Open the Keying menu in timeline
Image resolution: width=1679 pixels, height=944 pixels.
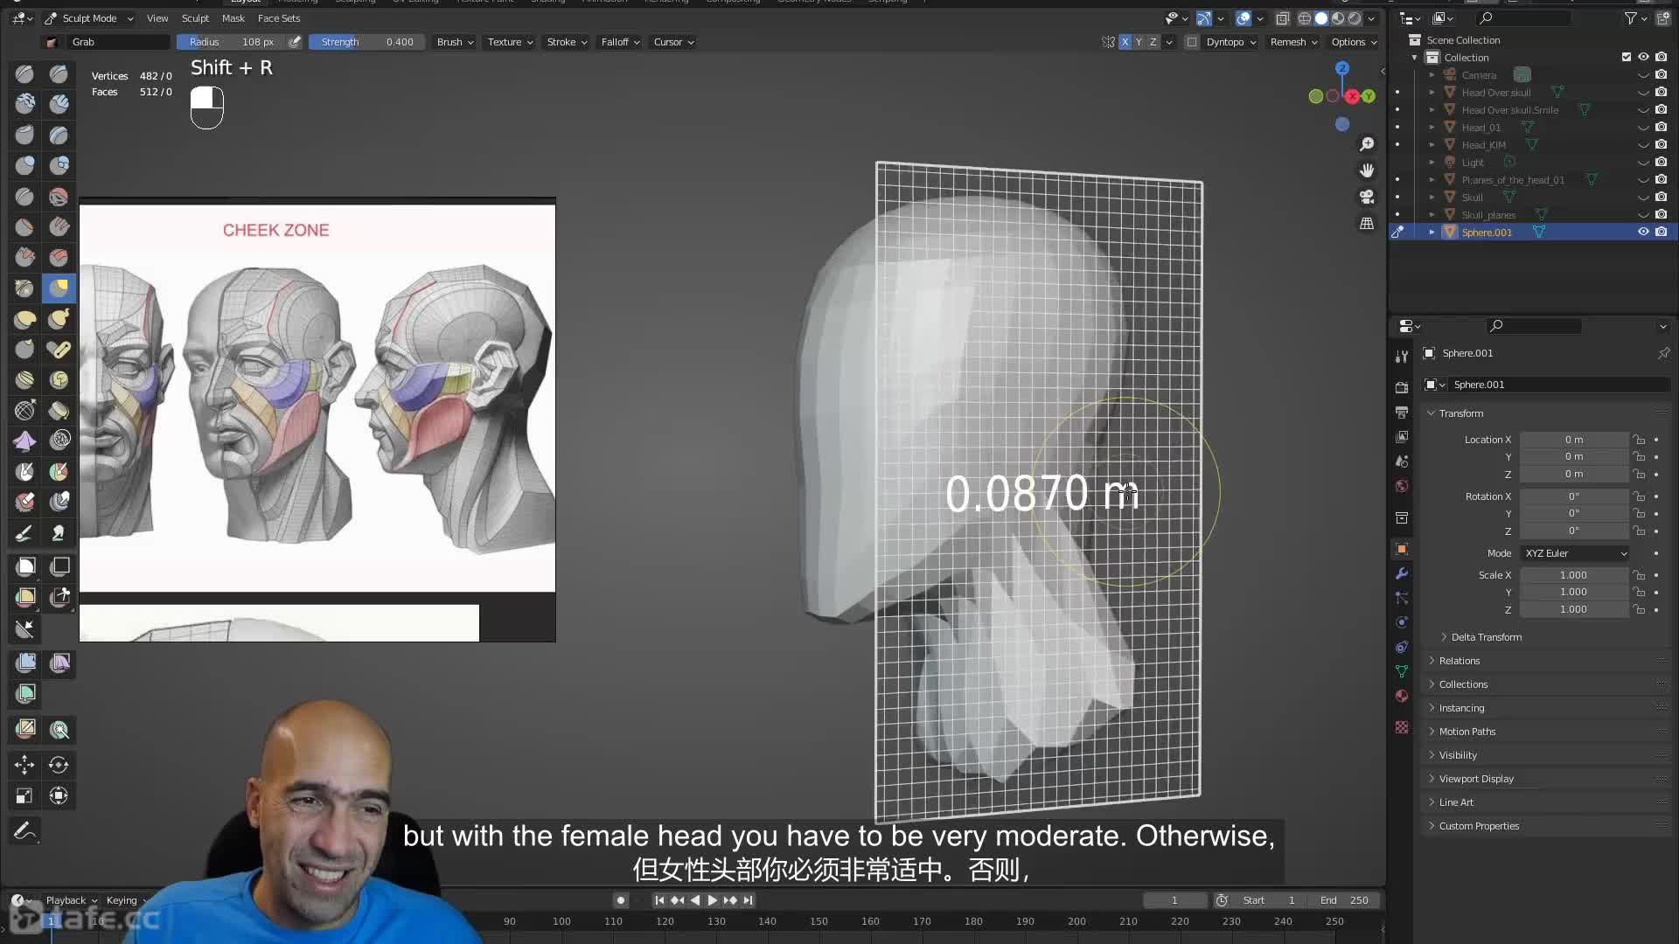(126, 900)
